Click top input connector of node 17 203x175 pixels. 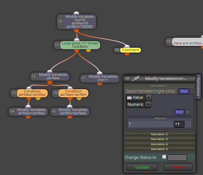[x=99, y=73]
